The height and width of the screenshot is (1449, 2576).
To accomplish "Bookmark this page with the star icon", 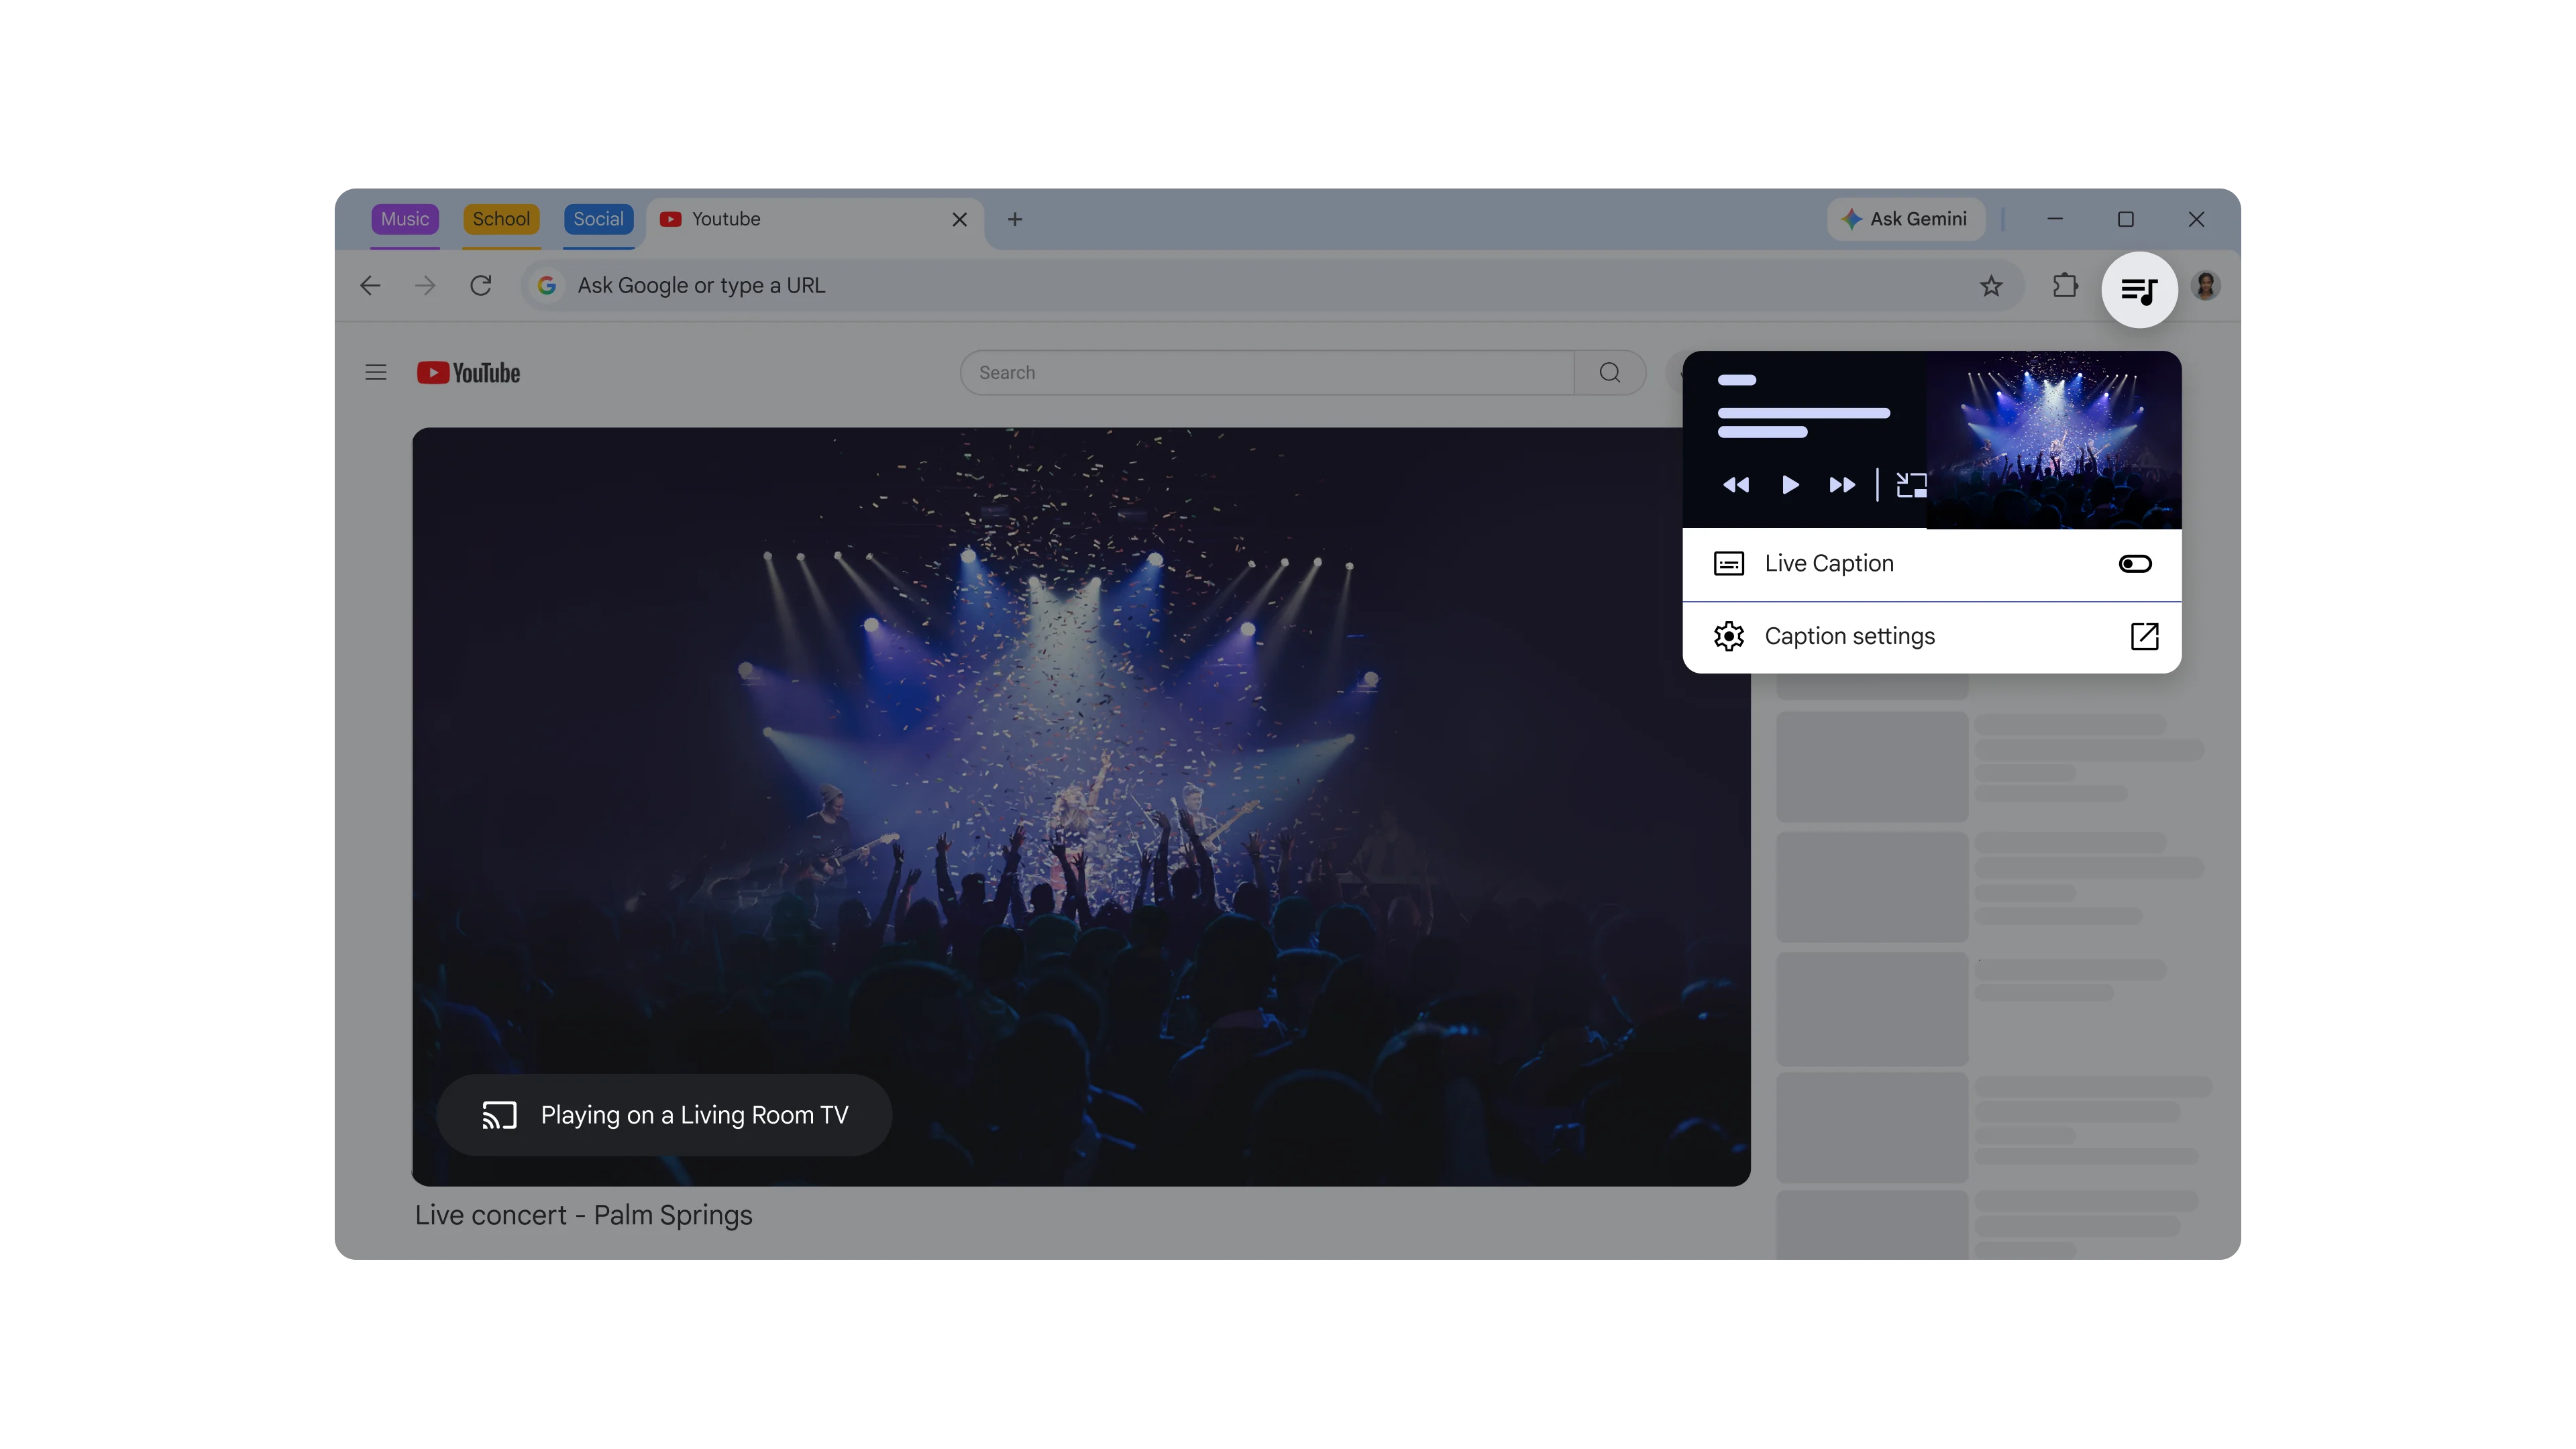I will [1991, 286].
